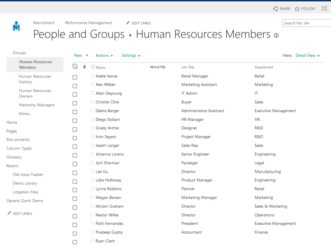The height and width of the screenshot is (249, 331).
Task: Open the Detail View dropdown
Action: pyautogui.click(x=308, y=56)
